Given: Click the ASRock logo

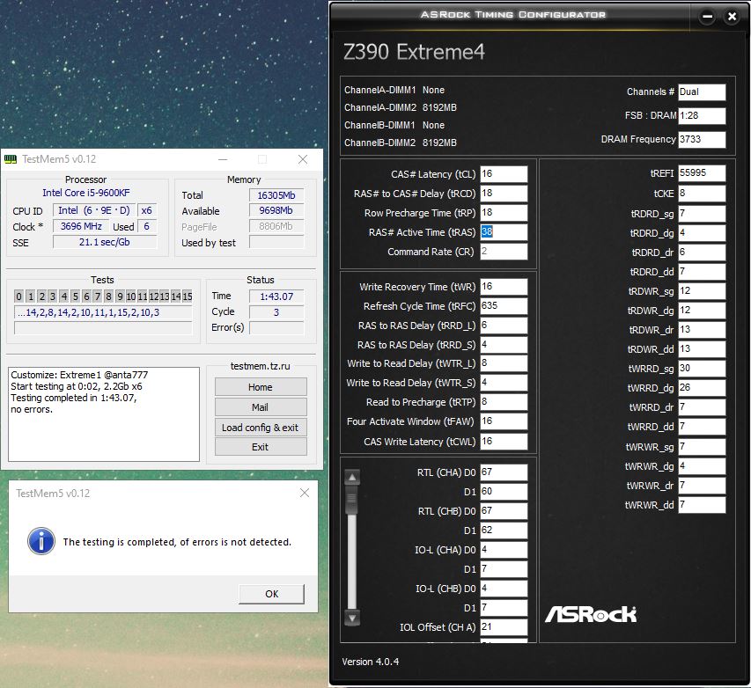Looking at the screenshot, I should tap(591, 614).
